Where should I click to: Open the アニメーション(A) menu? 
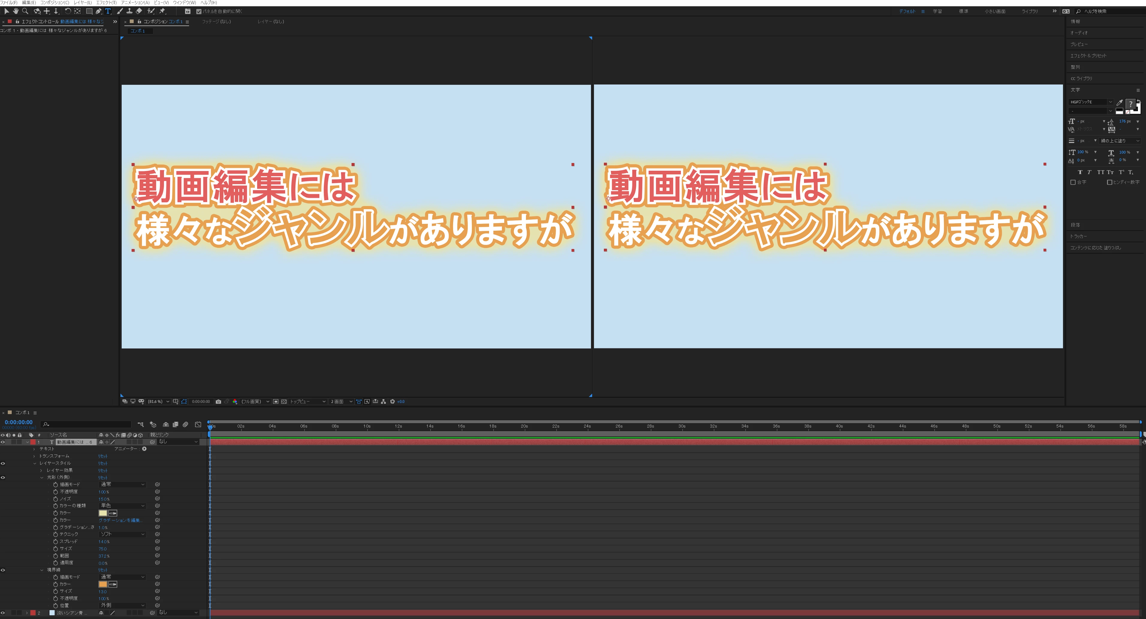pos(135,3)
